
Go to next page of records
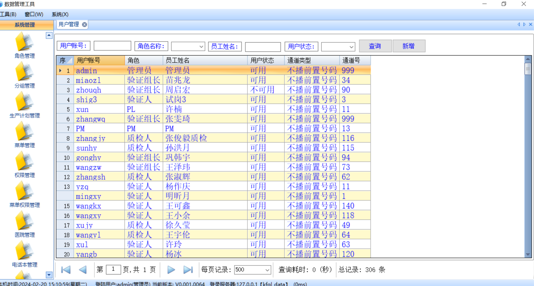pos(171,270)
